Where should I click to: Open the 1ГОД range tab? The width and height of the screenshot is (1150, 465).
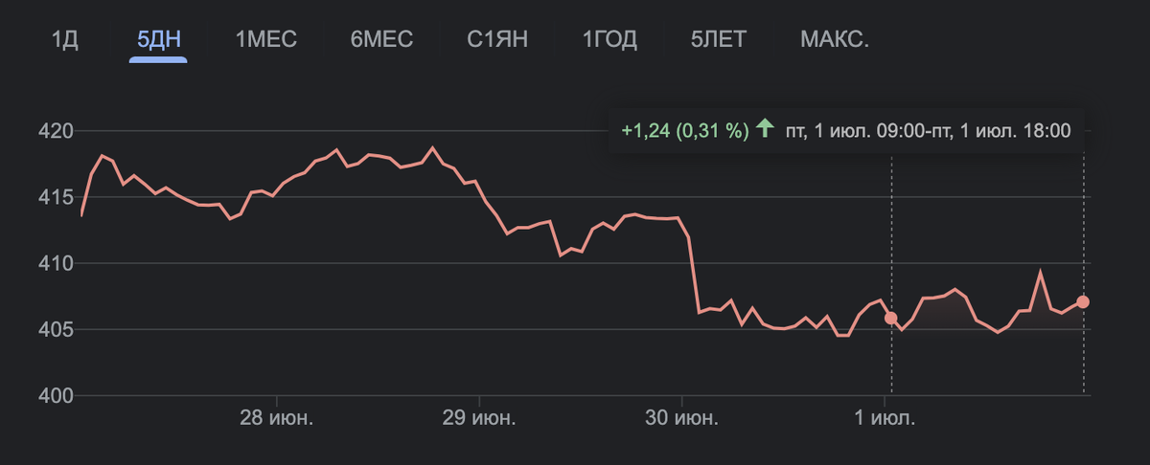coord(609,39)
